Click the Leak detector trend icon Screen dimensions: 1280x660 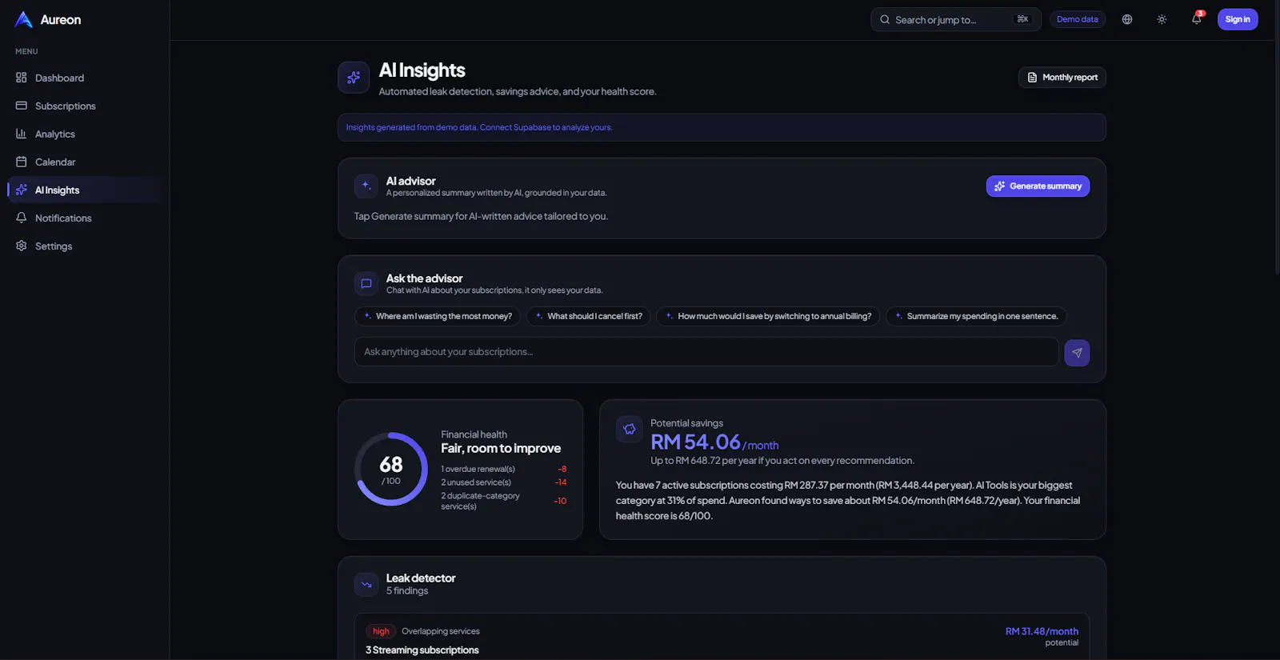[x=366, y=584]
